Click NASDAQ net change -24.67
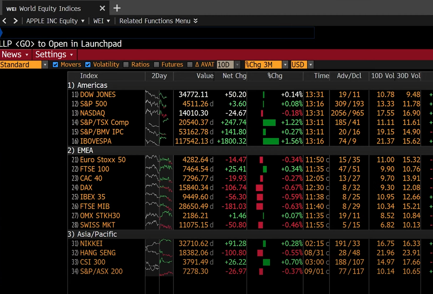The image size is (433, 294). tap(235, 113)
